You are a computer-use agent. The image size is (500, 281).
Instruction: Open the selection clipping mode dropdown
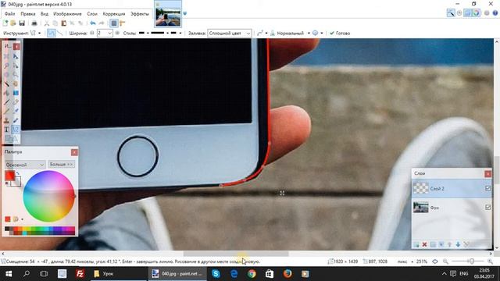pos(318,33)
